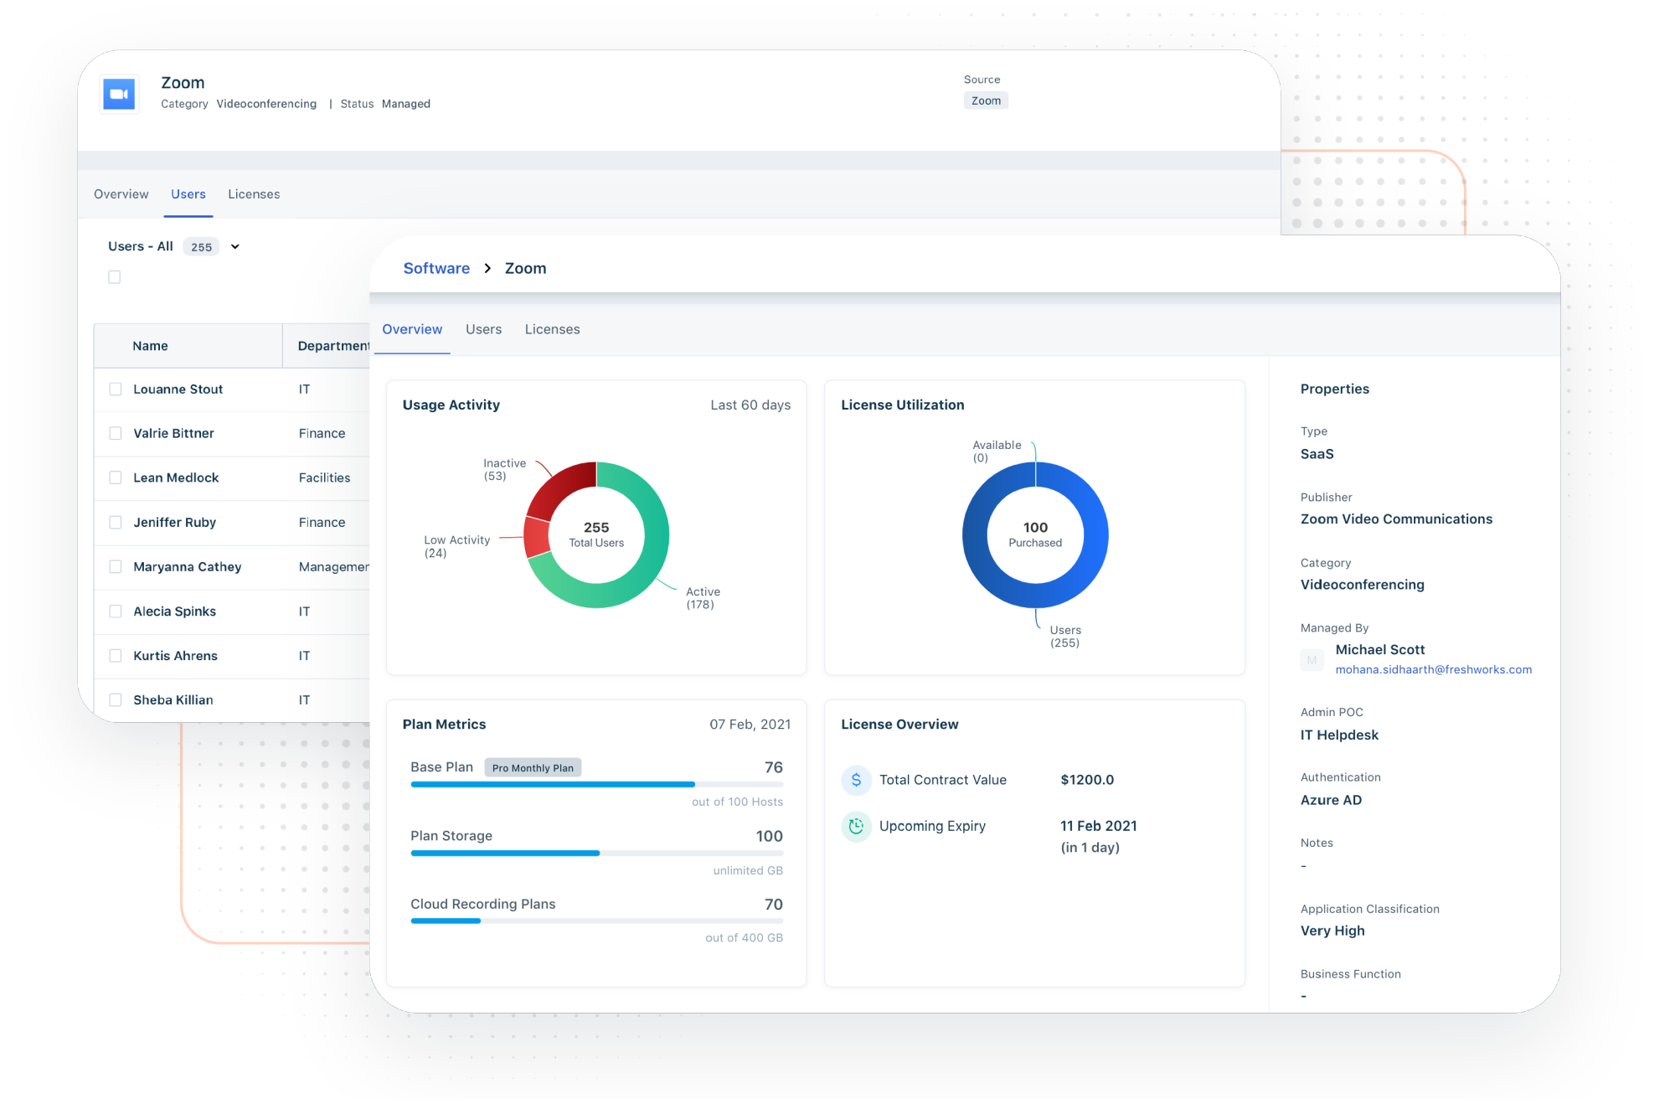Switch to the Licenses tab in Zoom overview
The image size is (1675, 1099).
pos(552,330)
